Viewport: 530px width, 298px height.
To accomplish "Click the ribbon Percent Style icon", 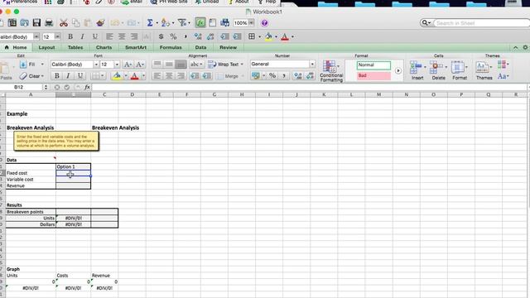I will pyautogui.click(x=272, y=76).
